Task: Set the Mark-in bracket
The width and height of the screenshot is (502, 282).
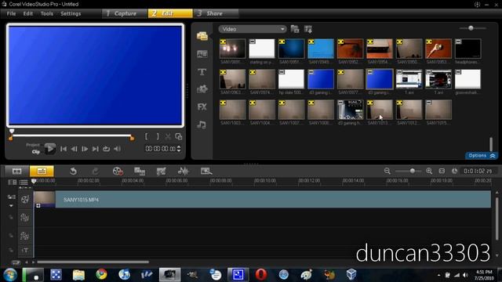Action: 147,136
